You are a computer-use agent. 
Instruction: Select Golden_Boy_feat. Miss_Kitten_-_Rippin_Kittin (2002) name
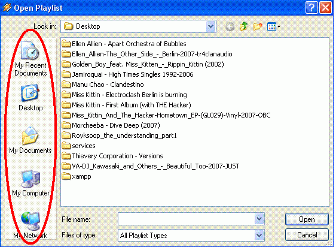[x=148, y=64]
